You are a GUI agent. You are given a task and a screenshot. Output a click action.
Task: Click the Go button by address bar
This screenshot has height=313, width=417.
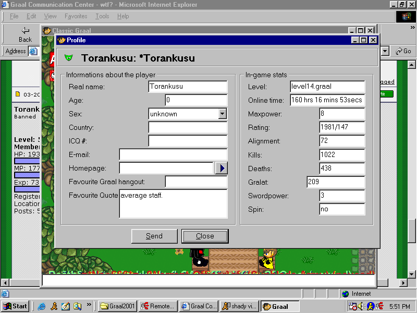click(x=403, y=51)
